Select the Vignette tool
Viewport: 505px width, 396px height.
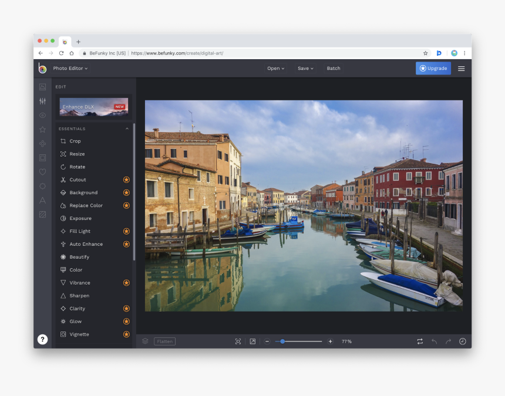click(x=94, y=334)
